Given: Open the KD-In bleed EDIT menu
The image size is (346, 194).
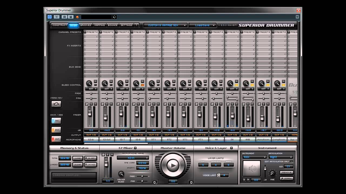Looking at the screenshot, I should 91,89.
